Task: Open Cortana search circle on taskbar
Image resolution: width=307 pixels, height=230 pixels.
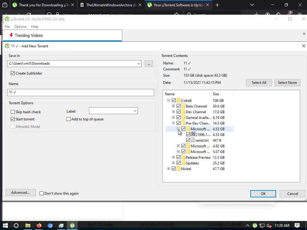Action: click(16, 226)
